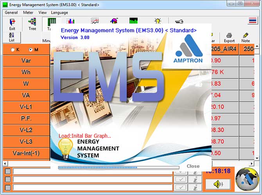This screenshot has width=262, height=195.
Task: Click the loading progress bar
Action: 118,167
